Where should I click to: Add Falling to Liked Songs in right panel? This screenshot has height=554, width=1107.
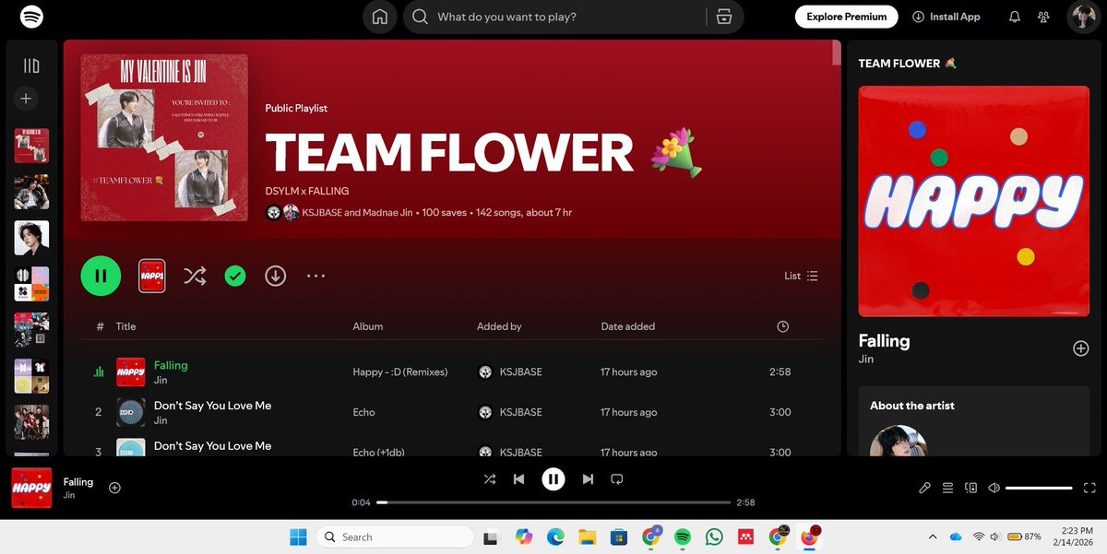pyautogui.click(x=1081, y=348)
